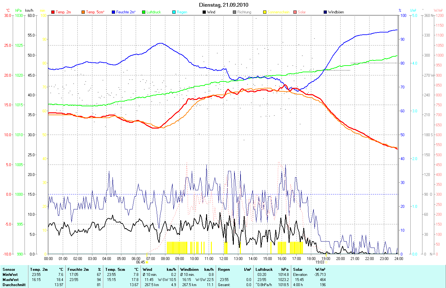Click the average pressure value 1018.5
This screenshot has height=288, width=446.
pyautogui.click(x=283, y=285)
